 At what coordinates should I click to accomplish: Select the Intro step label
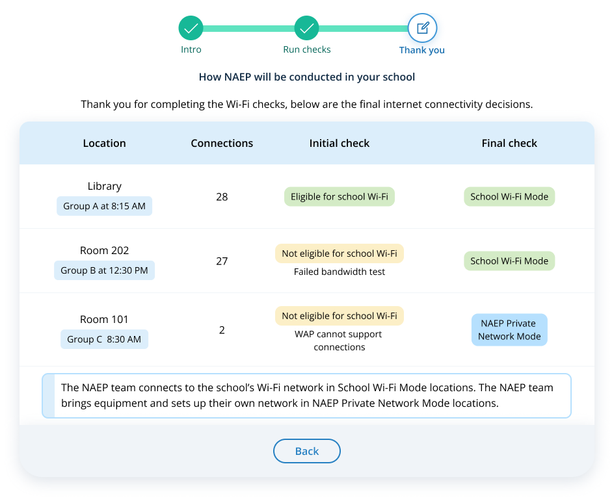point(191,49)
